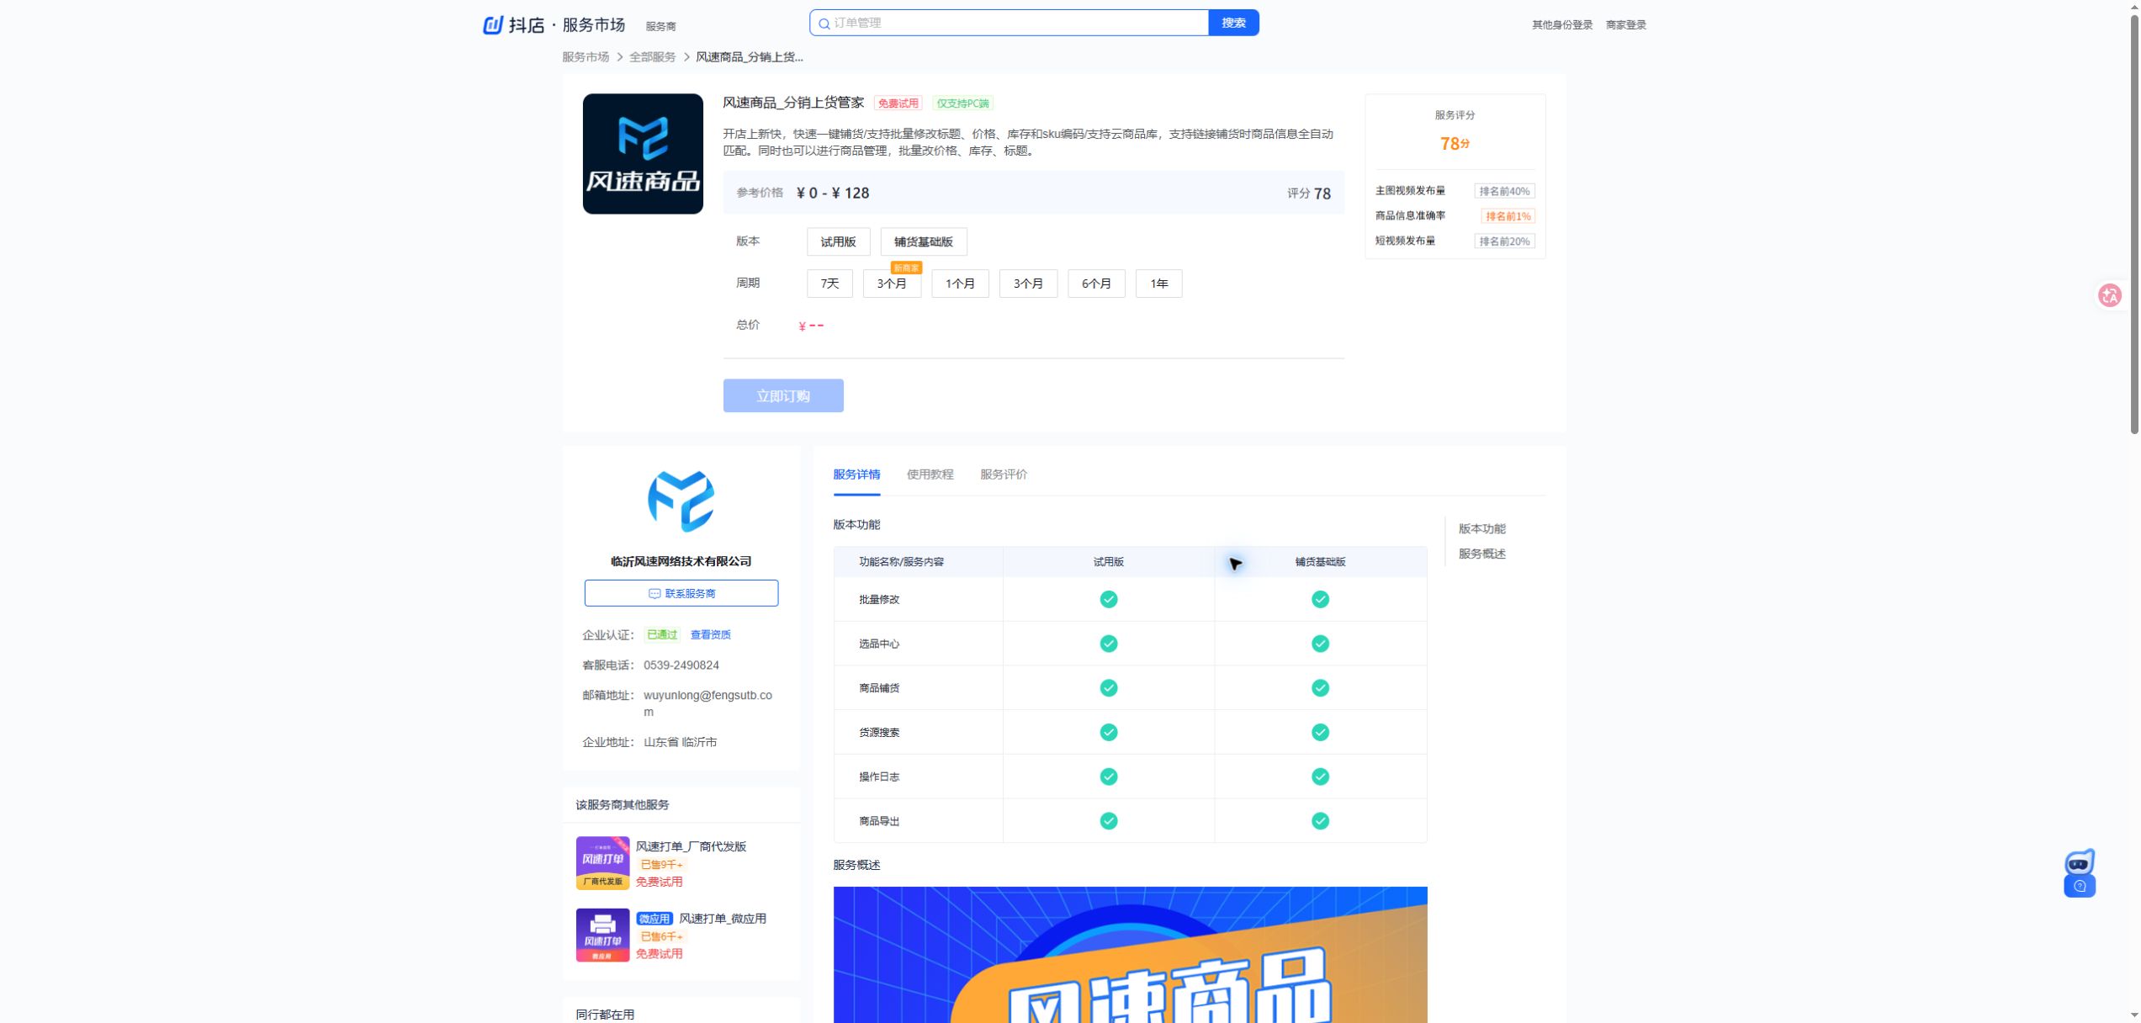
Task: Open the robot assistant chat icon
Action: pyautogui.click(x=2079, y=873)
